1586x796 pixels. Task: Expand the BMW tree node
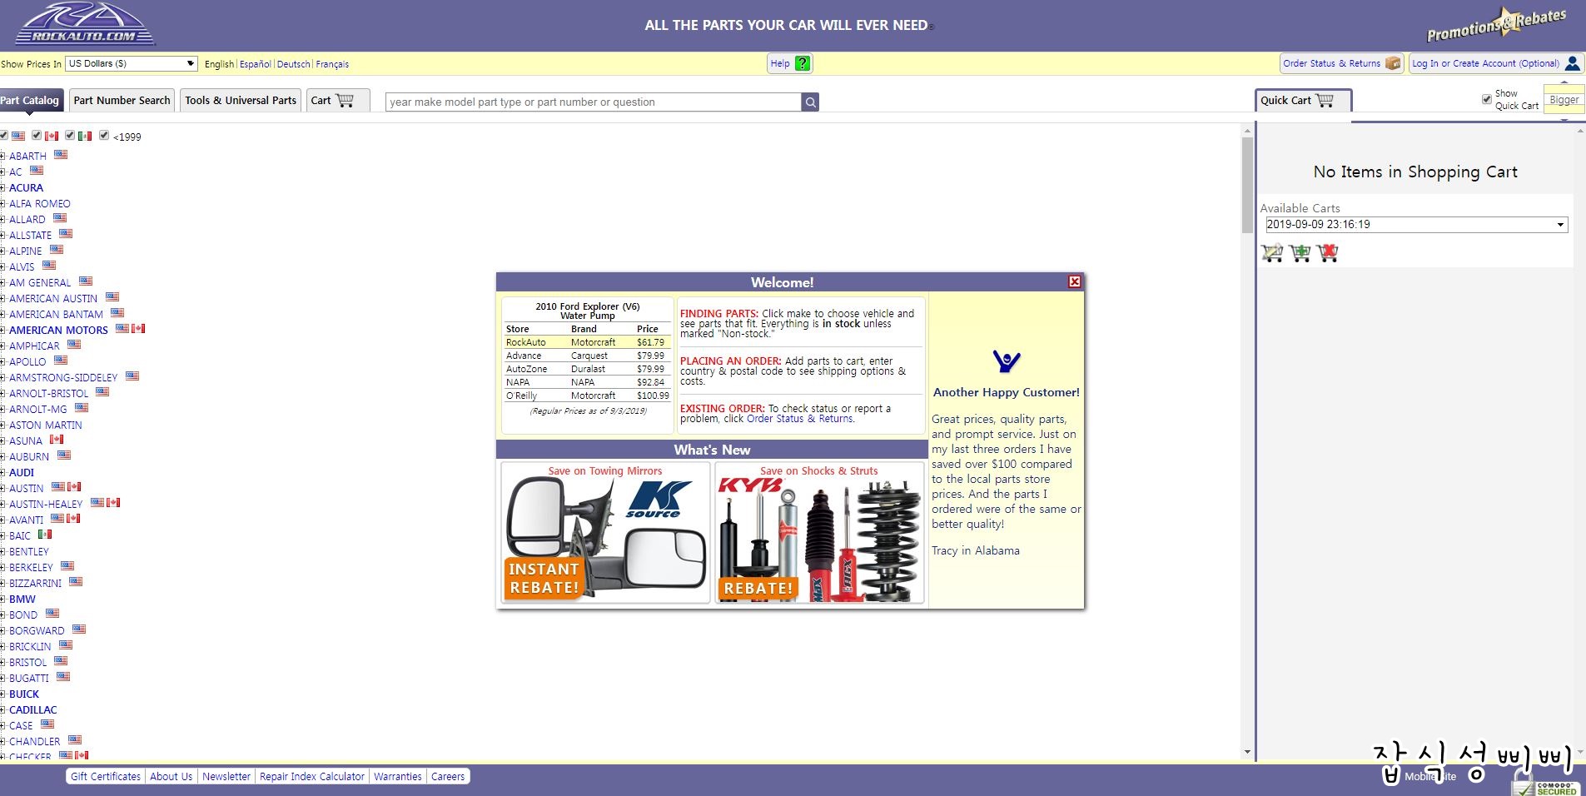point(3,599)
